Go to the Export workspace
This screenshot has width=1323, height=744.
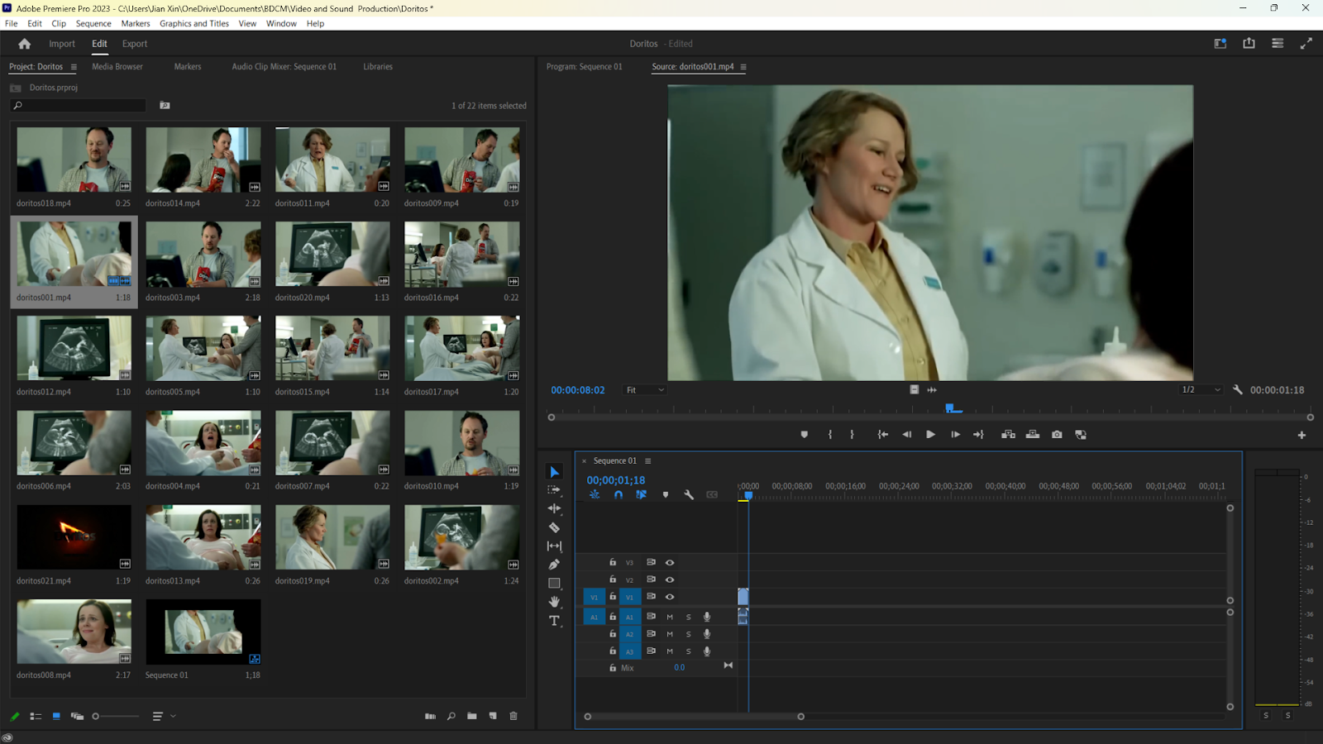point(135,44)
